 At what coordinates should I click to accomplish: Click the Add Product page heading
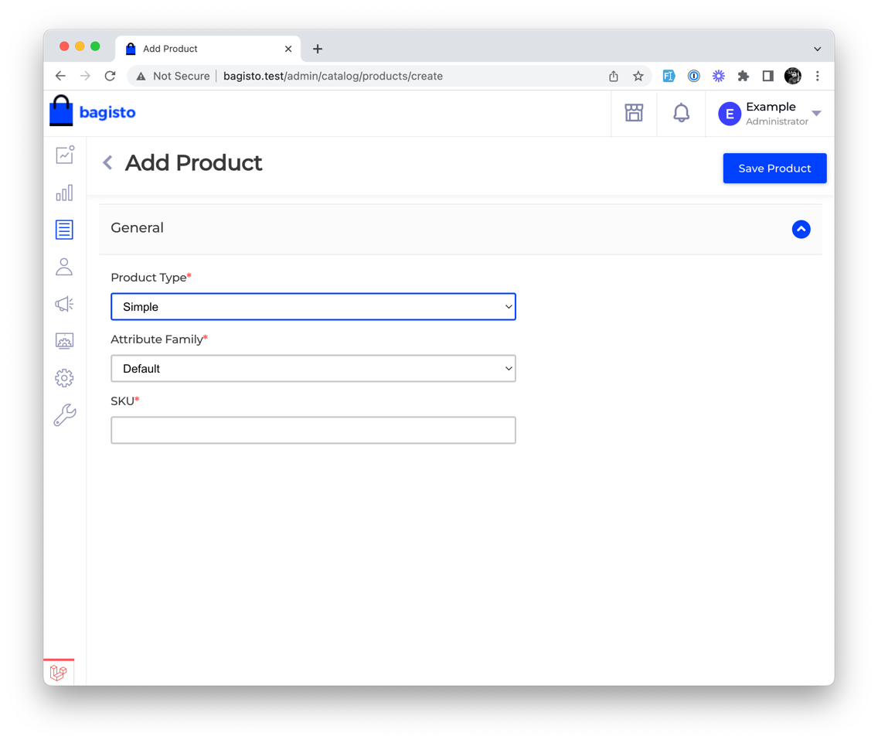[194, 163]
